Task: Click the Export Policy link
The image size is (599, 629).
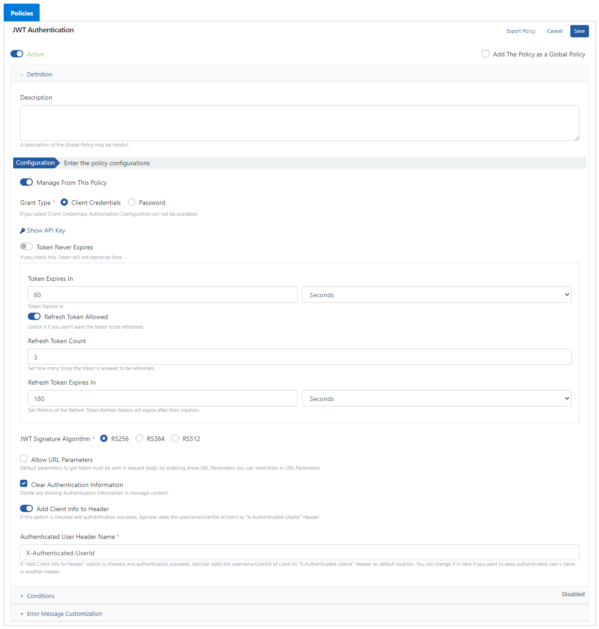Action: point(521,31)
